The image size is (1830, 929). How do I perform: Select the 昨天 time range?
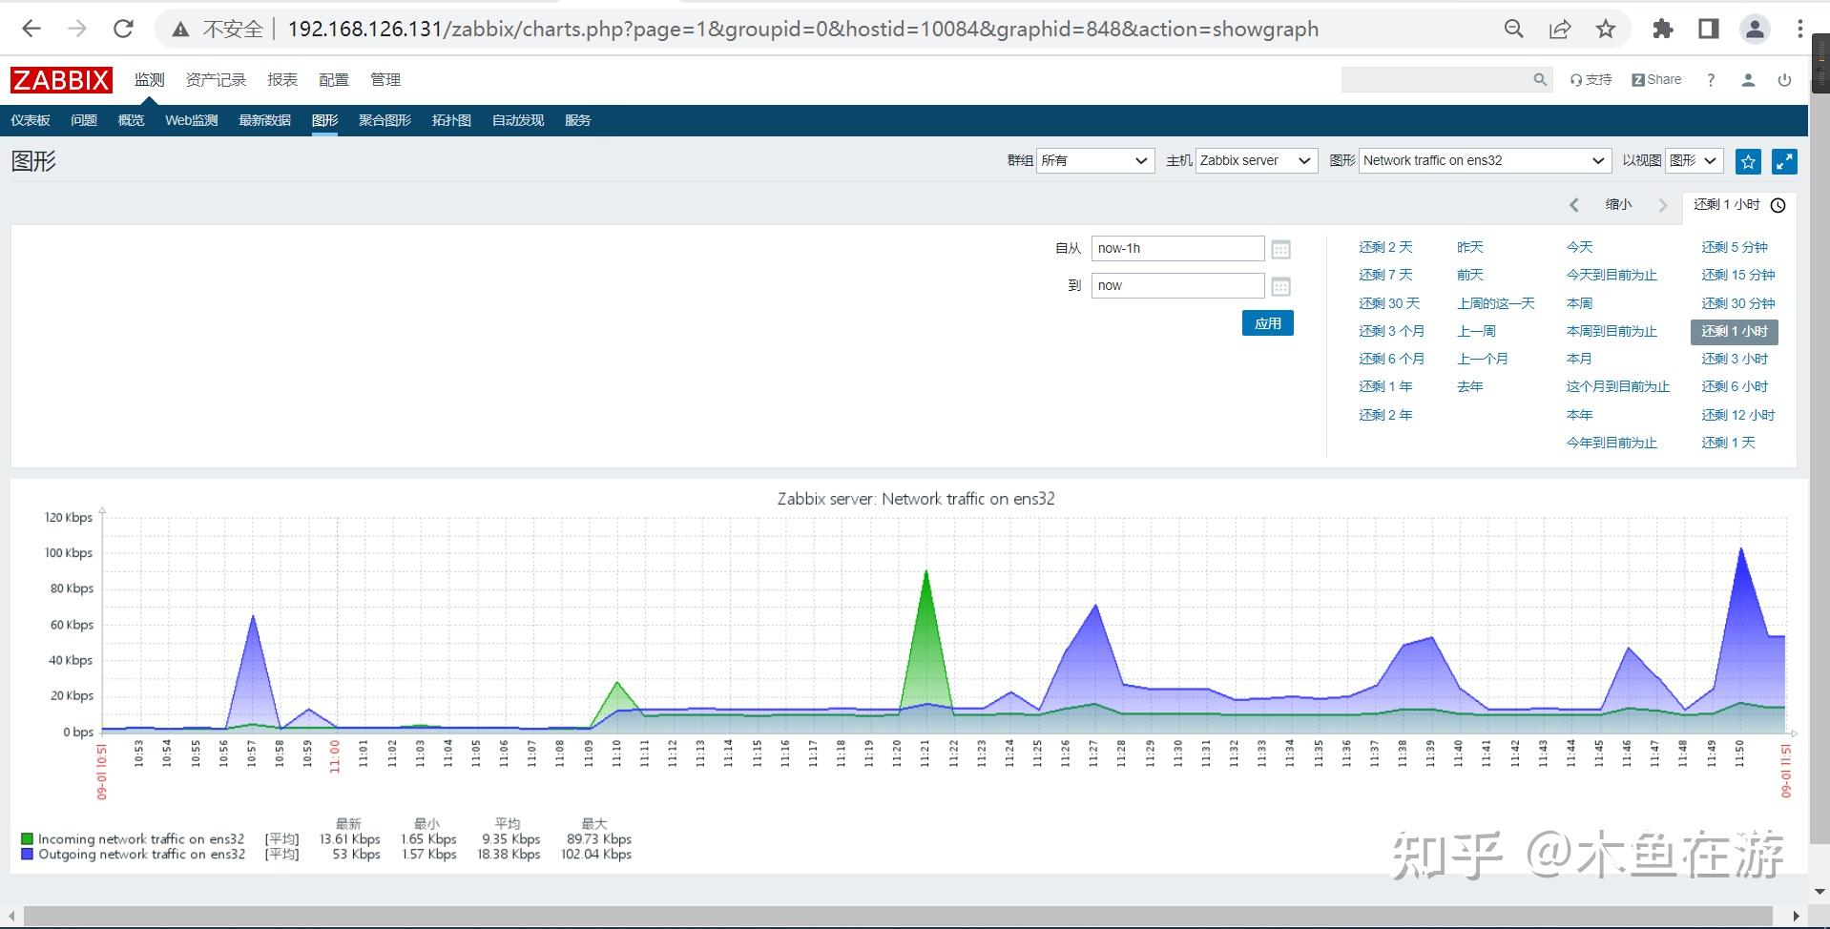(1470, 247)
